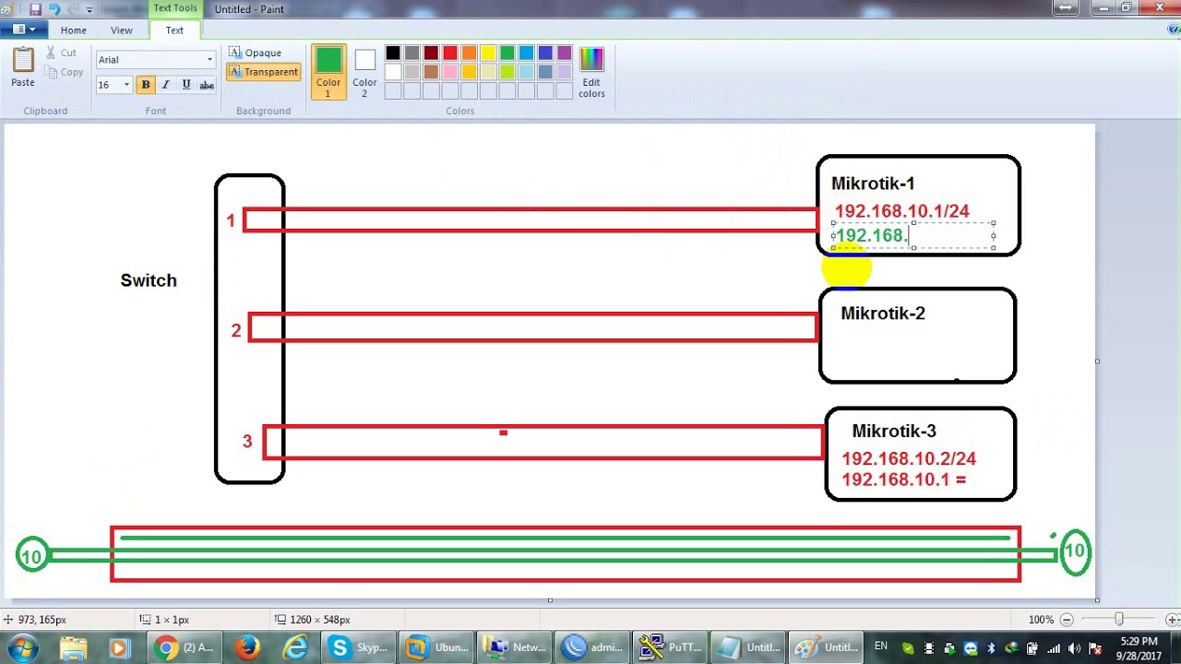Click the zoom slider handle
Screen dimensions: 1181x664
pyautogui.click(x=1119, y=620)
